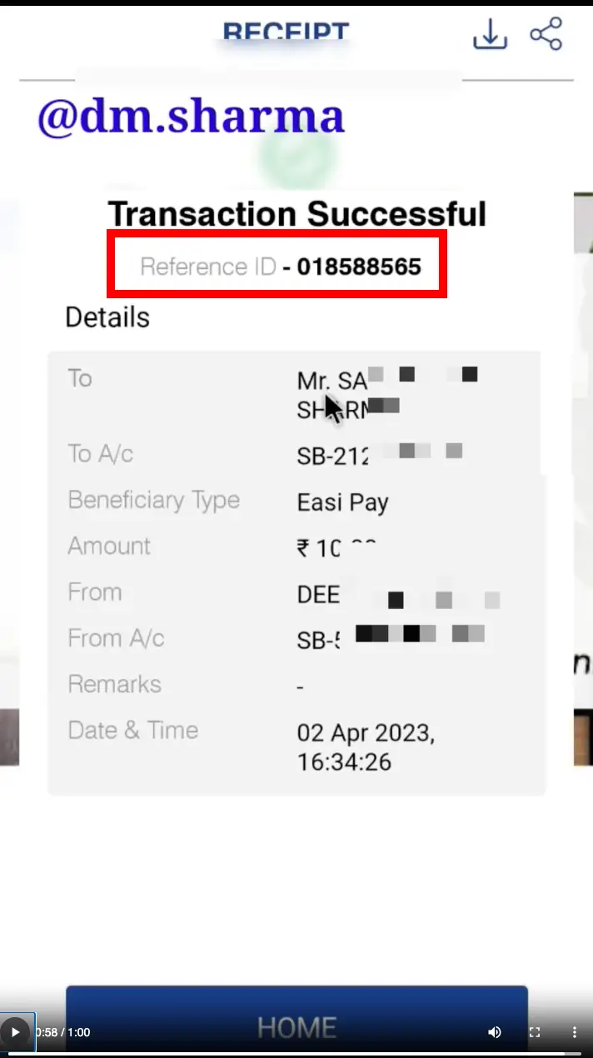Click the @dm.sharma watermark text
The image size is (593, 1058).
[x=191, y=117]
